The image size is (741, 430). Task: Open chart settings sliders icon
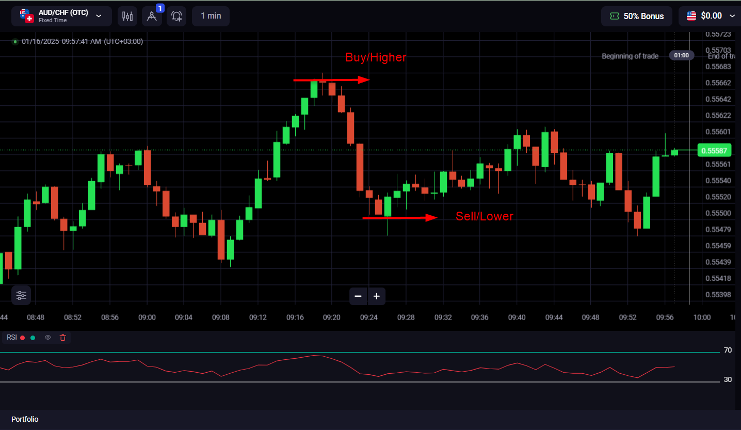click(21, 295)
